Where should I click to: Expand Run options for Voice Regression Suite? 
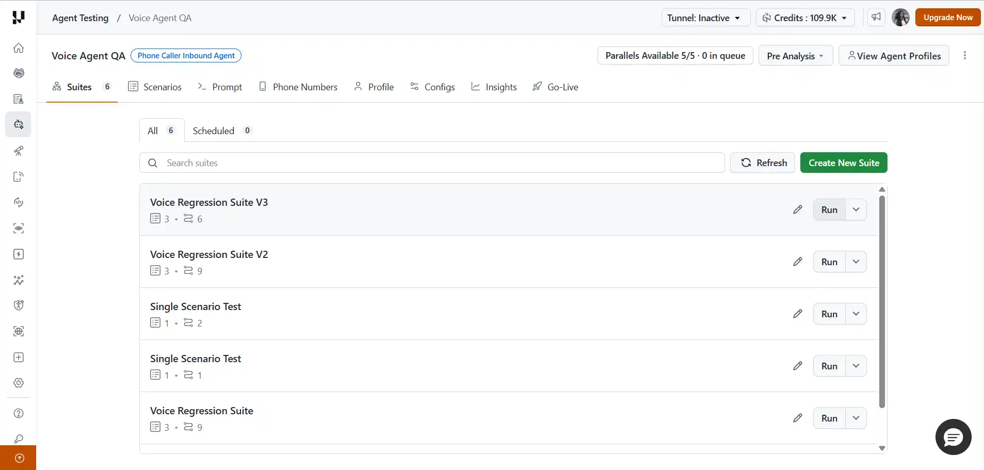(x=856, y=418)
